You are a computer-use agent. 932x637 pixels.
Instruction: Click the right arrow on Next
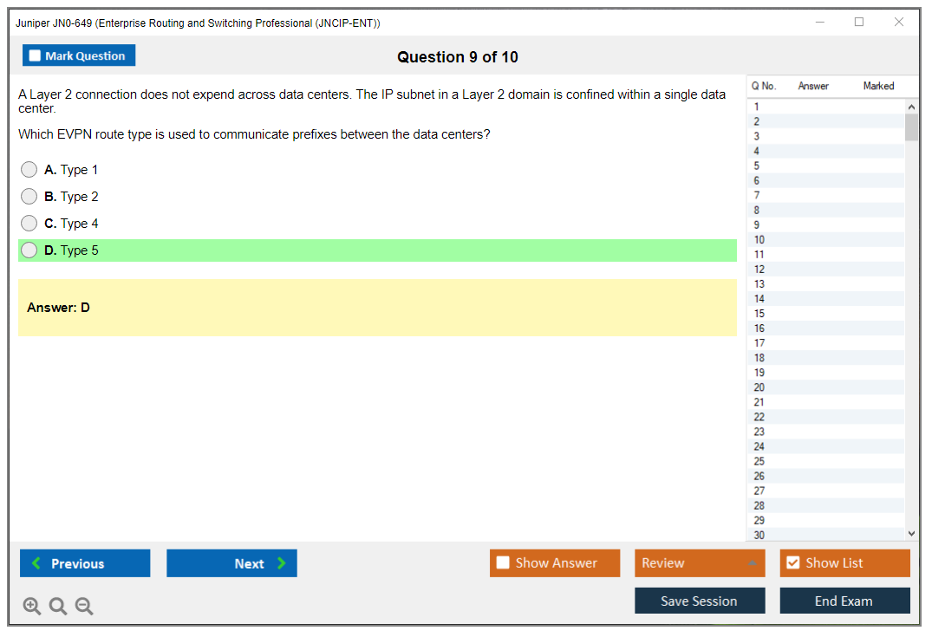point(282,563)
